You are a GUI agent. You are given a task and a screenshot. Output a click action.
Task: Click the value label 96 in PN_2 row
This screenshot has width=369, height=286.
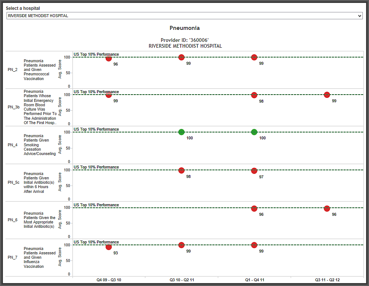[115, 64]
